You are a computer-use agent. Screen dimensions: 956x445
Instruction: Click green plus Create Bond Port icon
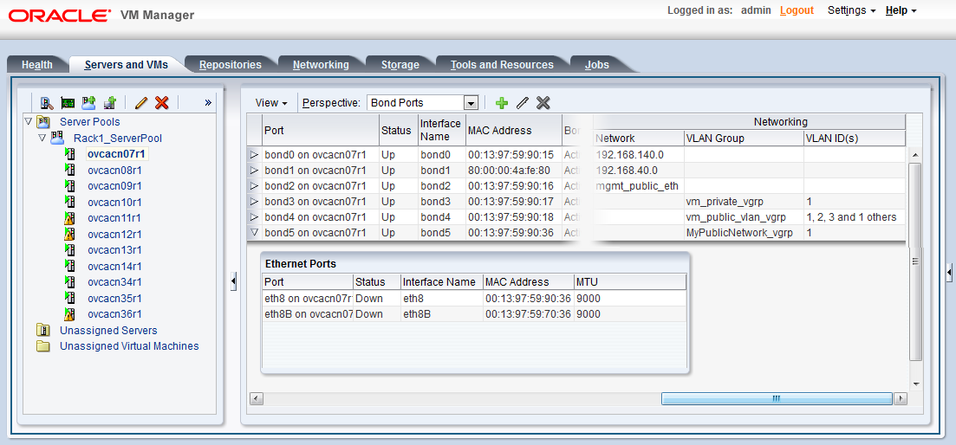click(501, 103)
